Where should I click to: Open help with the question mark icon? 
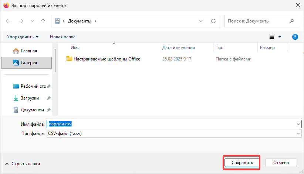point(295,37)
